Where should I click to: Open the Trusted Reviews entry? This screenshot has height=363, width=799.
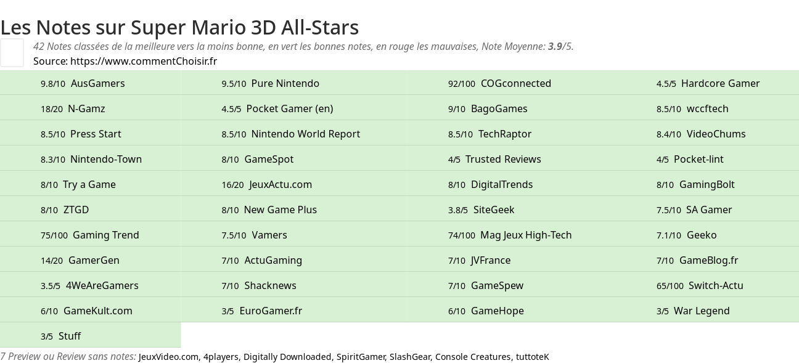tap(503, 159)
